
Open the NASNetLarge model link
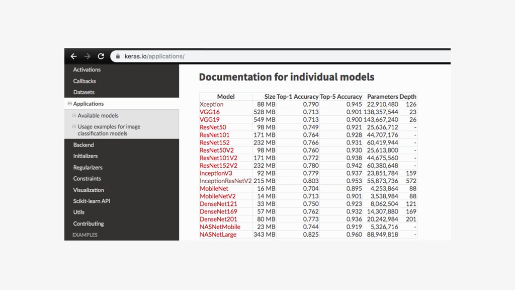tap(218, 235)
